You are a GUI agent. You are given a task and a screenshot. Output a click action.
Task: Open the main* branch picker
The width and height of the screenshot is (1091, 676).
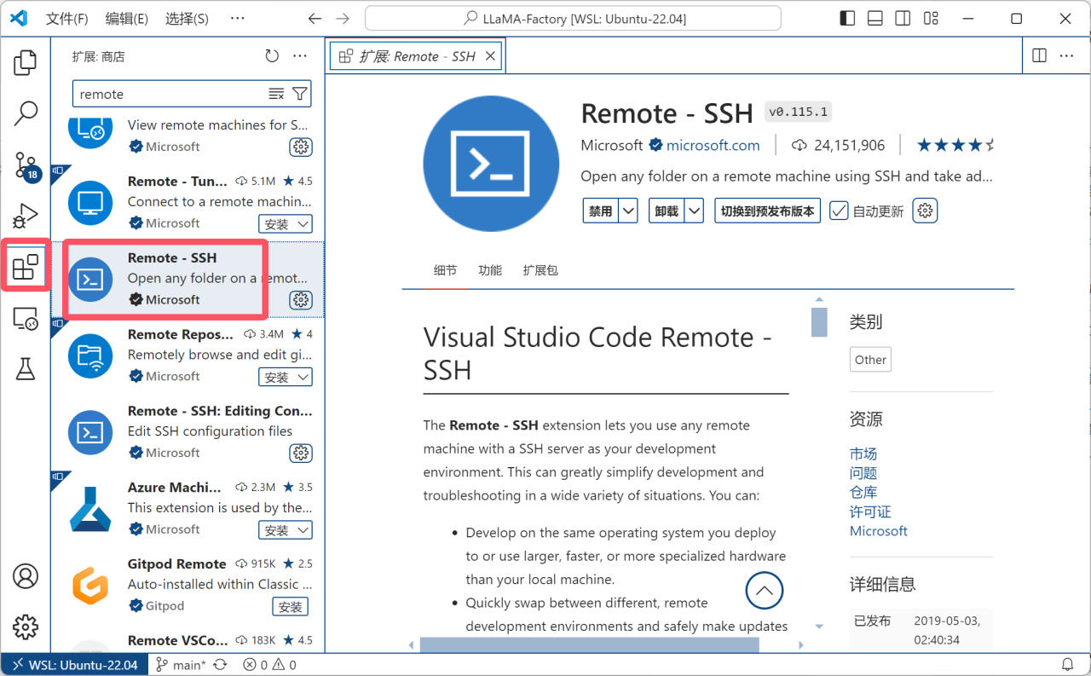pyautogui.click(x=182, y=665)
